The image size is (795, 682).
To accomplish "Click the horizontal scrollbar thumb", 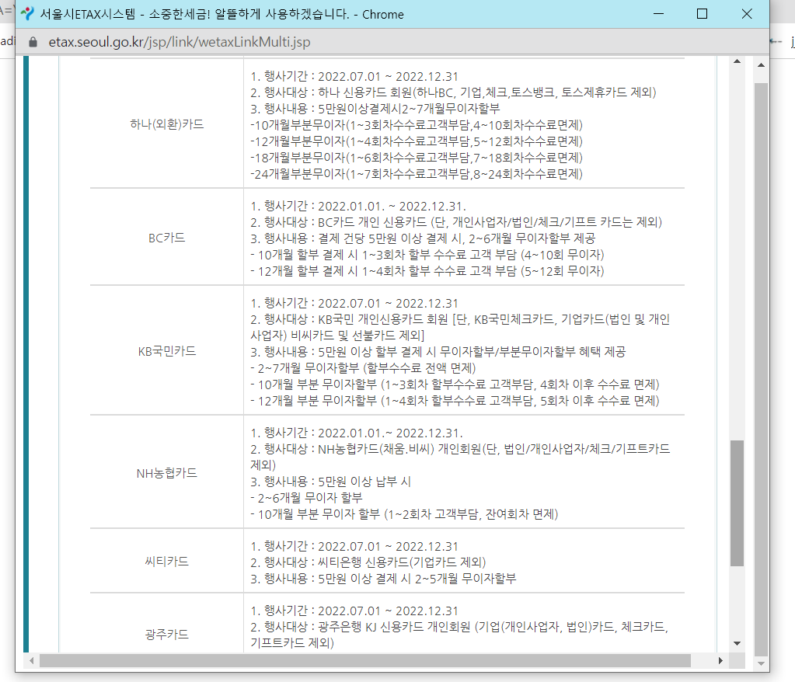I will (365, 661).
